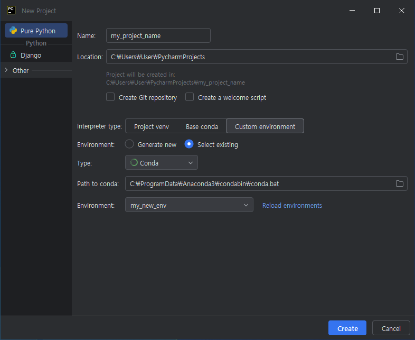Click the Conda loading spinner icon
This screenshot has width=415, height=340.
click(134, 162)
